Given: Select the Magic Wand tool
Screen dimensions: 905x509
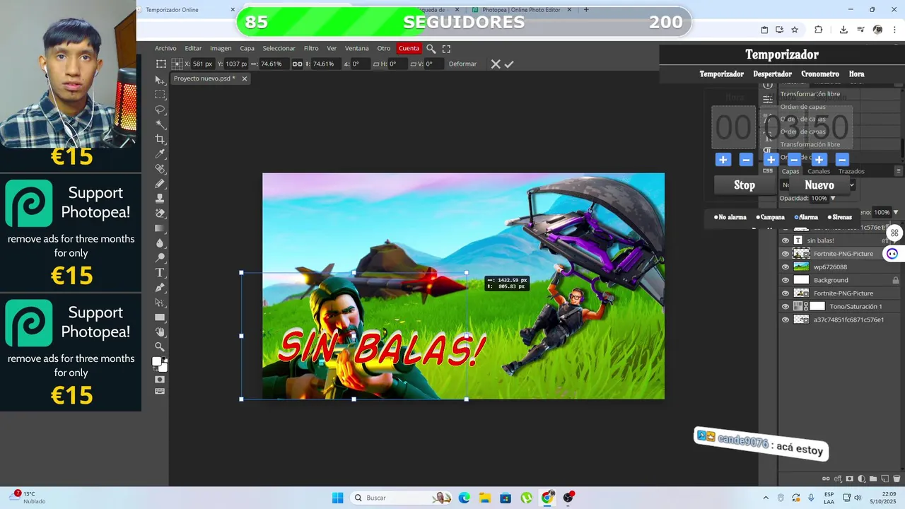Looking at the screenshot, I should click(160, 124).
